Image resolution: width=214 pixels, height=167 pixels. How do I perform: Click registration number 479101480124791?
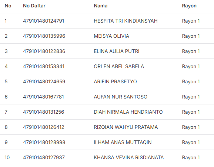[x=44, y=21]
